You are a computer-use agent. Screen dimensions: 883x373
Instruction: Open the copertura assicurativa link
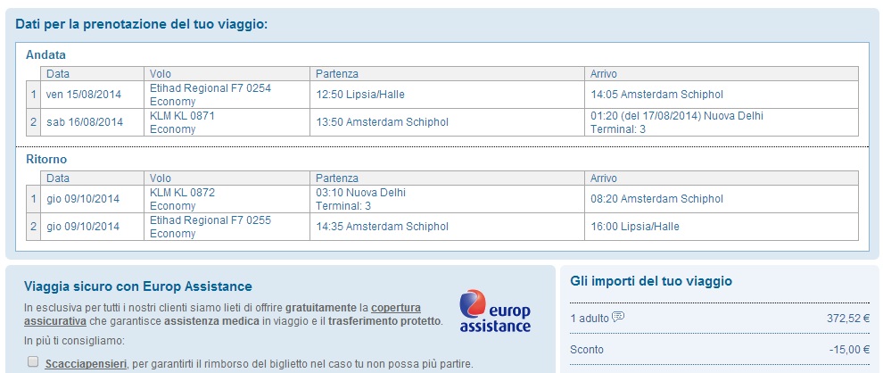pos(222,314)
